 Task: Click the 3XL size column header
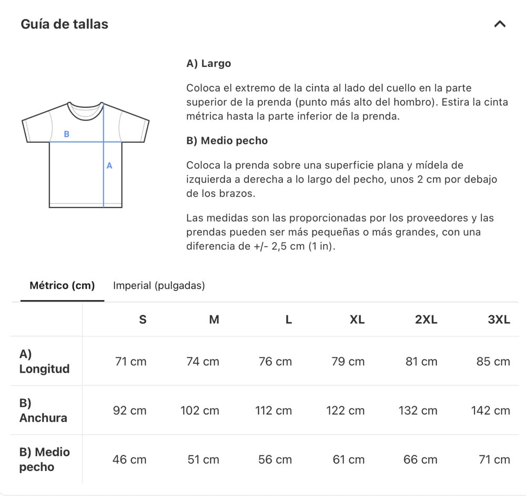[499, 319]
